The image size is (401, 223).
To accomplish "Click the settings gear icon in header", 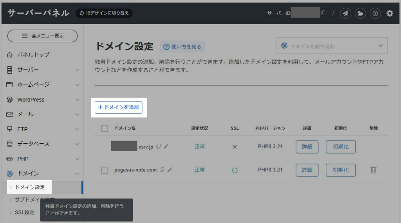I will [x=390, y=13].
